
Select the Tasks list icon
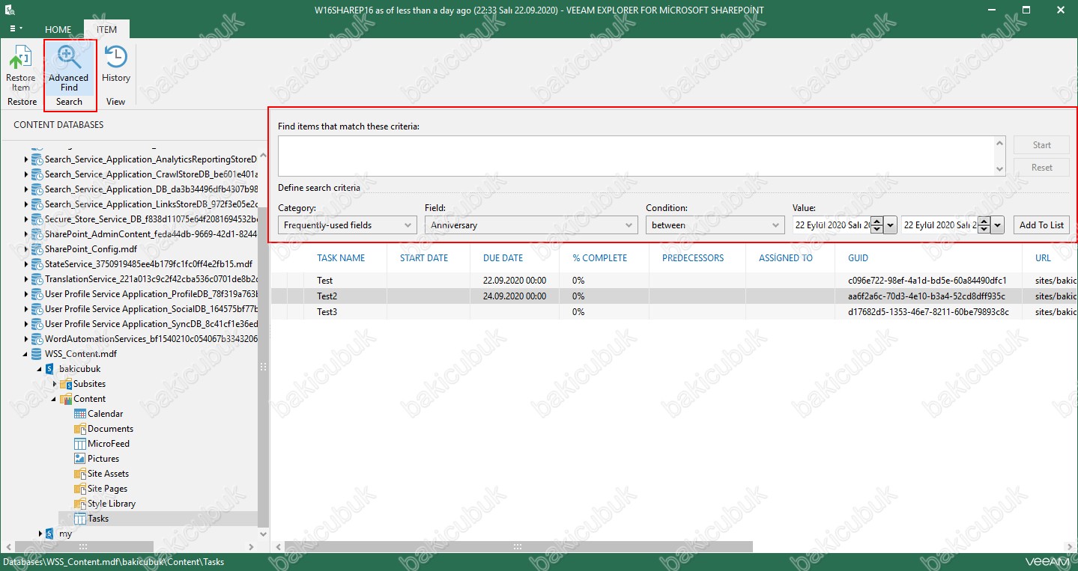coord(80,519)
